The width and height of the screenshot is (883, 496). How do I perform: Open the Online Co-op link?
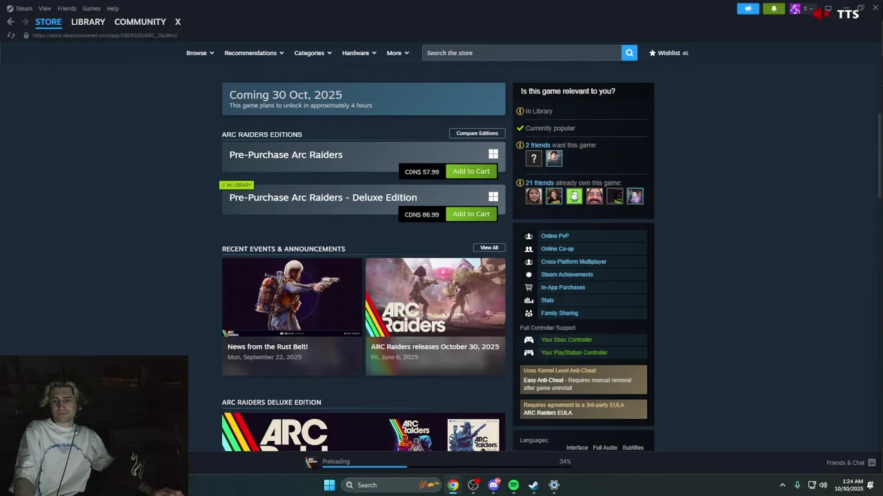557,249
